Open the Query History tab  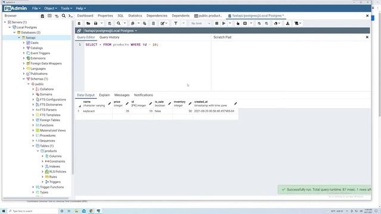tap(110, 37)
